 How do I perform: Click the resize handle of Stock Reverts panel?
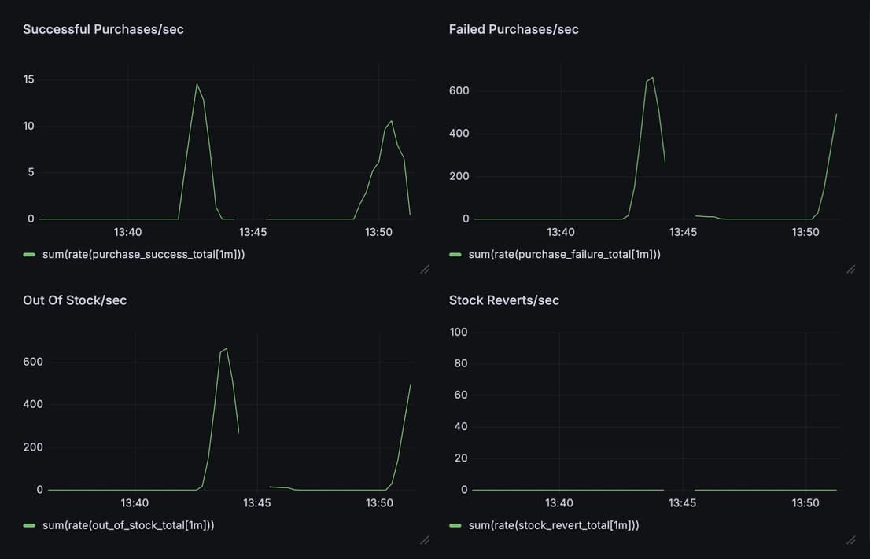click(x=850, y=539)
